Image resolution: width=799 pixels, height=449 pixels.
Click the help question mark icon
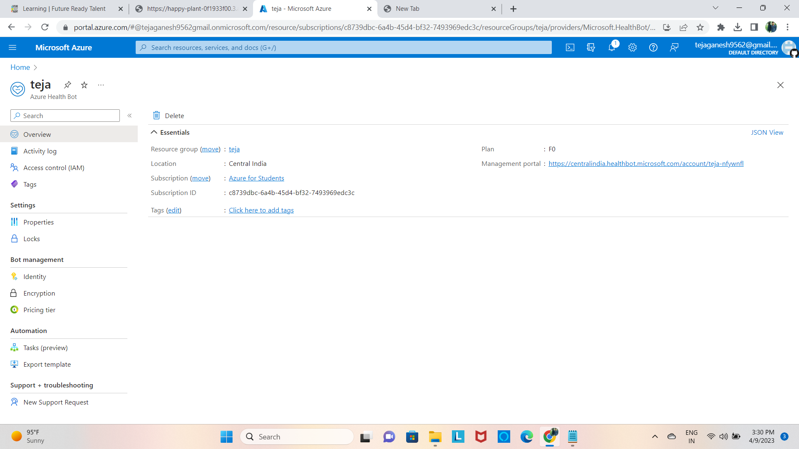click(653, 48)
